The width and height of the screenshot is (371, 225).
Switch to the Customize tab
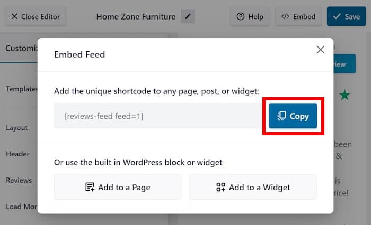coord(21,48)
